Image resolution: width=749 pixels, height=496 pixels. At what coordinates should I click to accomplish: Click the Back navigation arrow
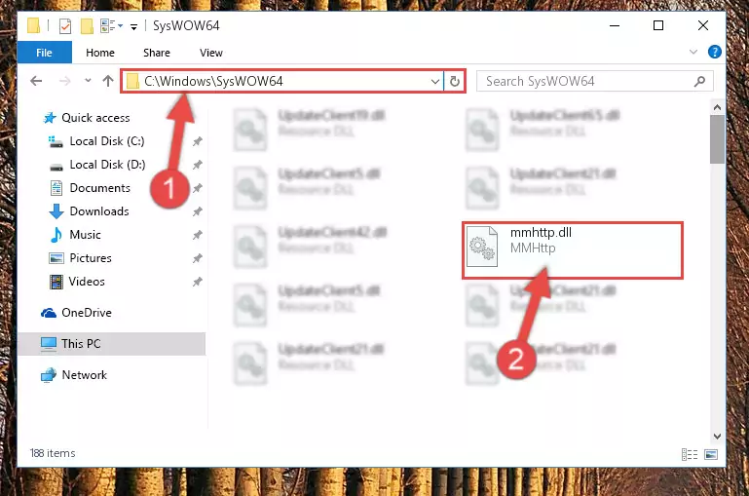(x=36, y=81)
